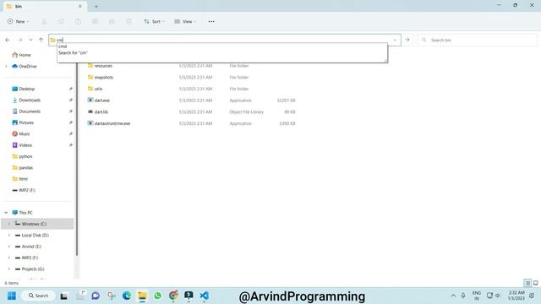Open Home in navigation pane
The height and width of the screenshot is (304, 541).
pyautogui.click(x=21, y=55)
